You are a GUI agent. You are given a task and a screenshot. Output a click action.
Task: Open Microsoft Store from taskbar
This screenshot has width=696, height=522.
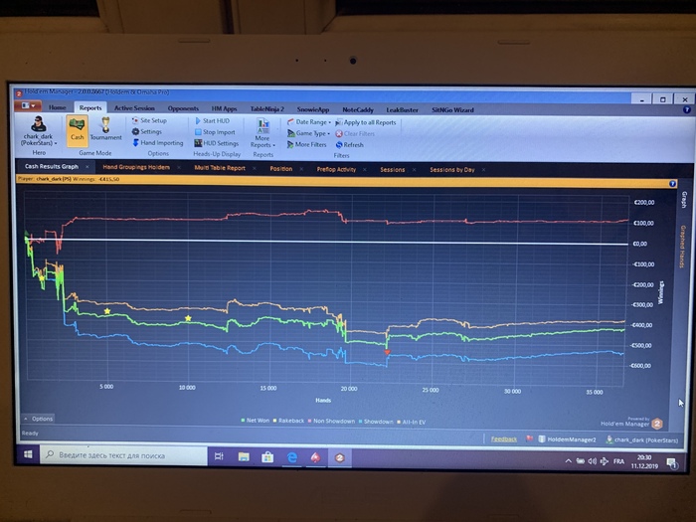(x=267, y=456)
